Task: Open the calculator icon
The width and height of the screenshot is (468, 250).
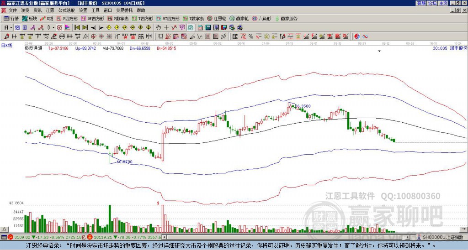Action: [x=208, y=28]
